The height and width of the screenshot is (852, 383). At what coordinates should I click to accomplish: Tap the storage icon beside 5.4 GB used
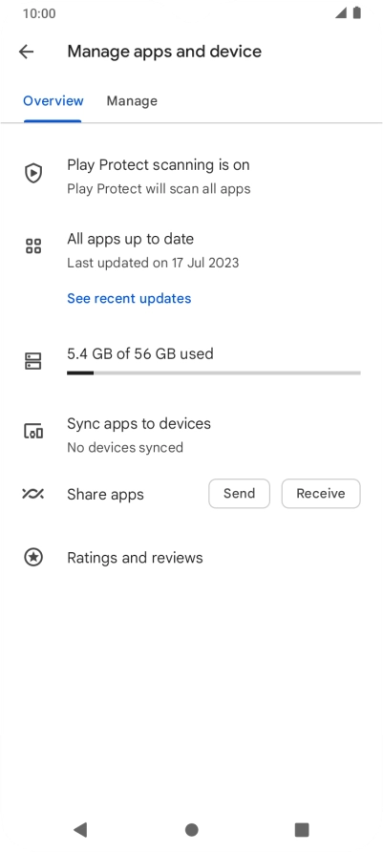(33, 361)
